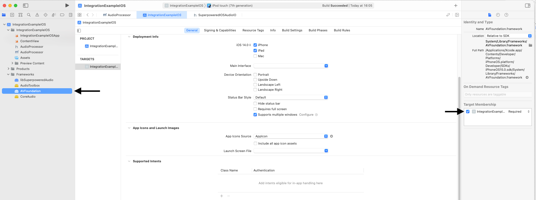Change the iOS 14.0 deployment version

coord(243,45)
